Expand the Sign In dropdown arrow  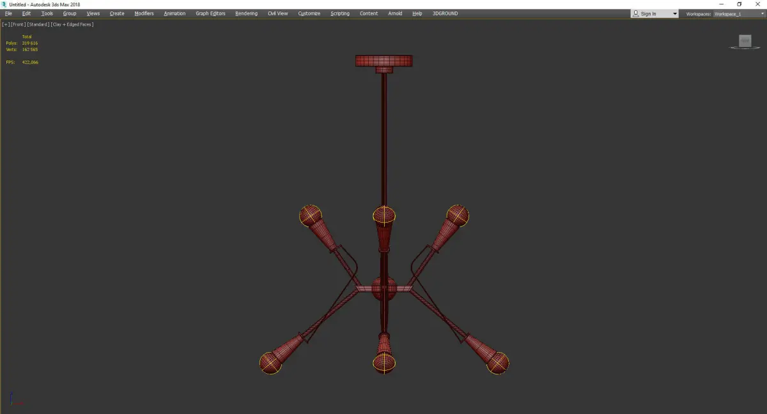coord(674,13)
